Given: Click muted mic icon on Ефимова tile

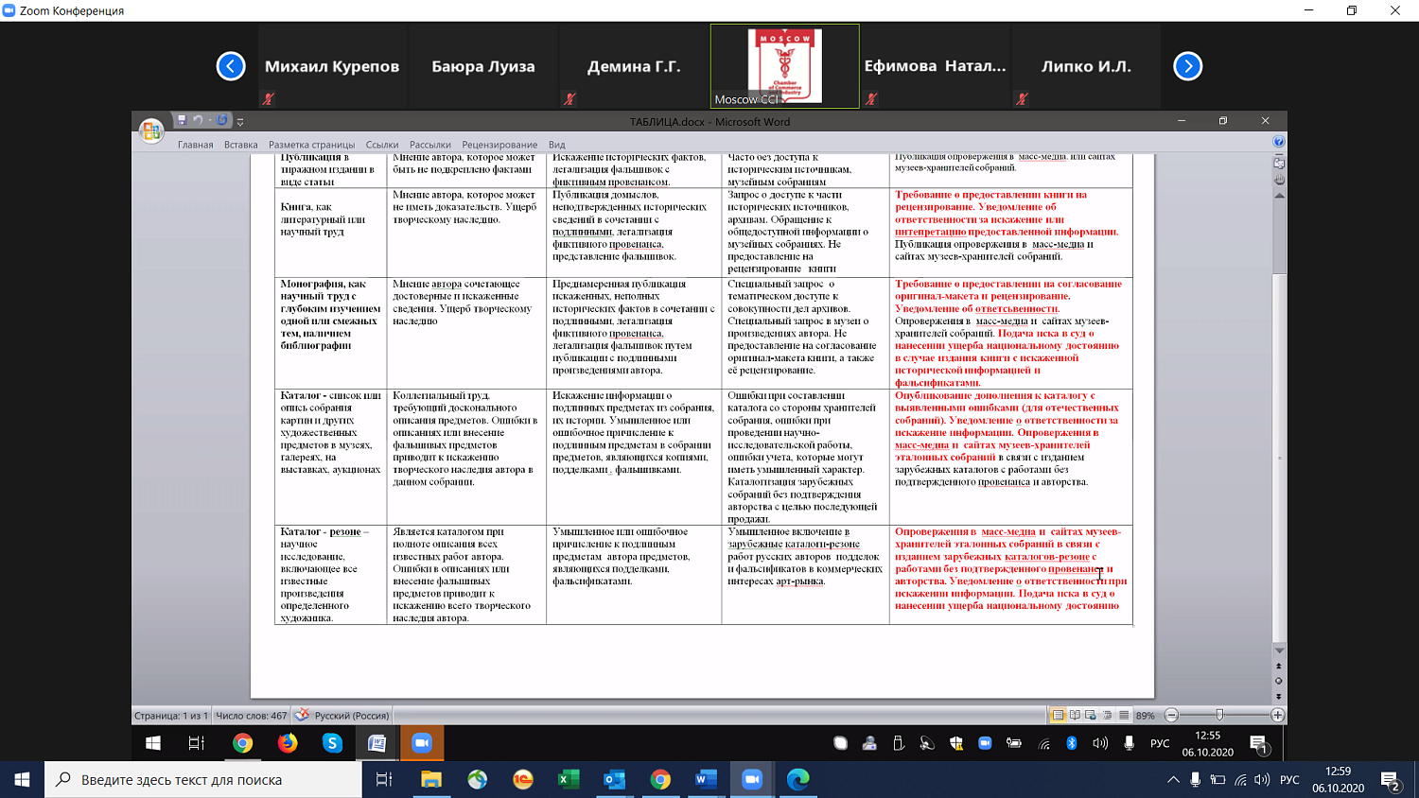Looking at the screenshot, I should point(871,98).
